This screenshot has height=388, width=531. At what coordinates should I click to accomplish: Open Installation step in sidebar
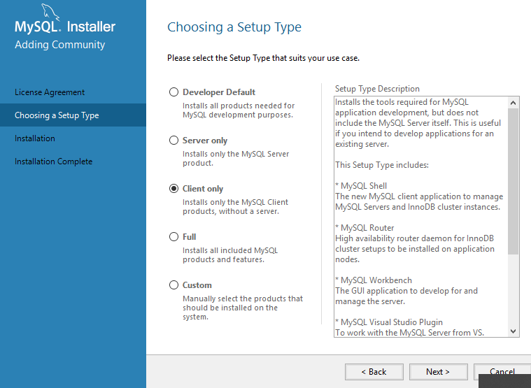pos(35,138)
